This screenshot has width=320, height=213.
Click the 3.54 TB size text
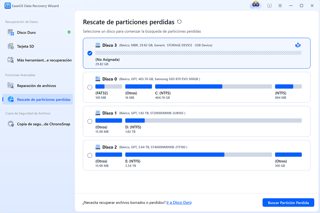(x=131, y=166)
